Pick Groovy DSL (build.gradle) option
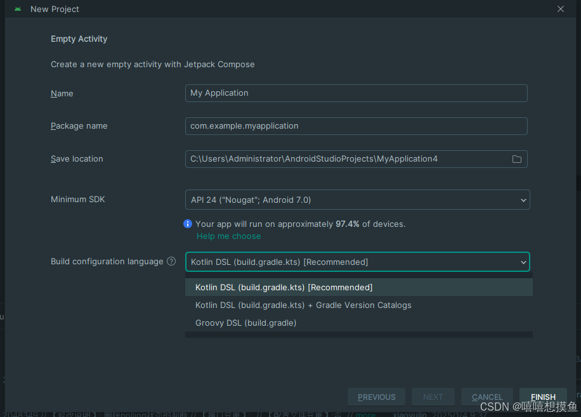This screenshot has height=417, width=581. pyautogui.click(x=358, y=323)
